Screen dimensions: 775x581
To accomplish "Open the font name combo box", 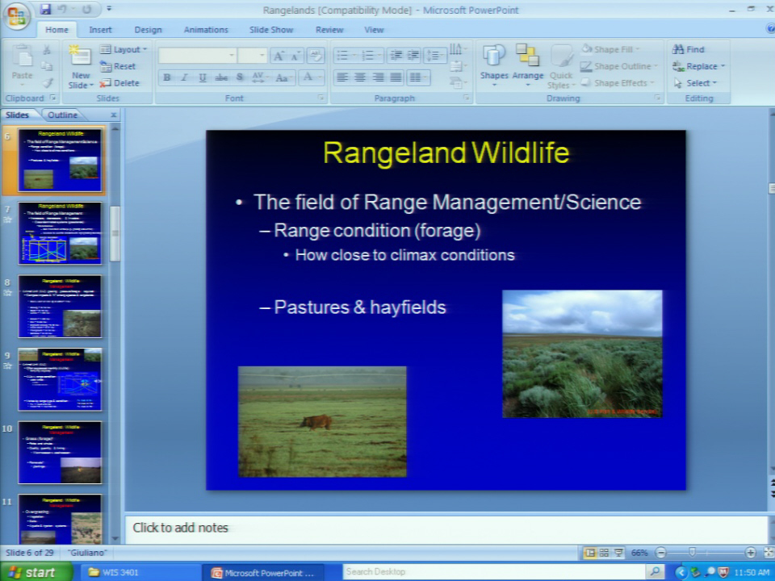I will coord(197,56).
